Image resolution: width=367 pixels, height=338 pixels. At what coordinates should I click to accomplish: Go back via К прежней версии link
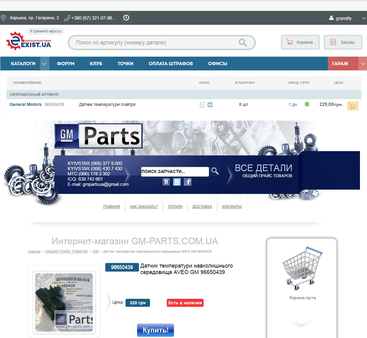coord(45,31)
